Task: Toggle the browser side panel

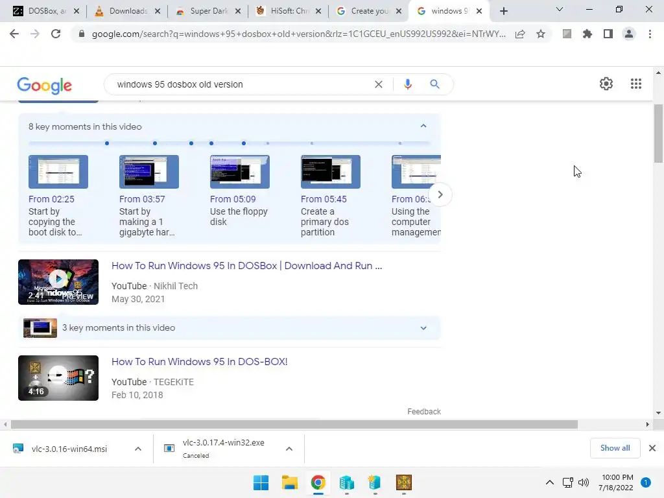Action: pos(608,34)
